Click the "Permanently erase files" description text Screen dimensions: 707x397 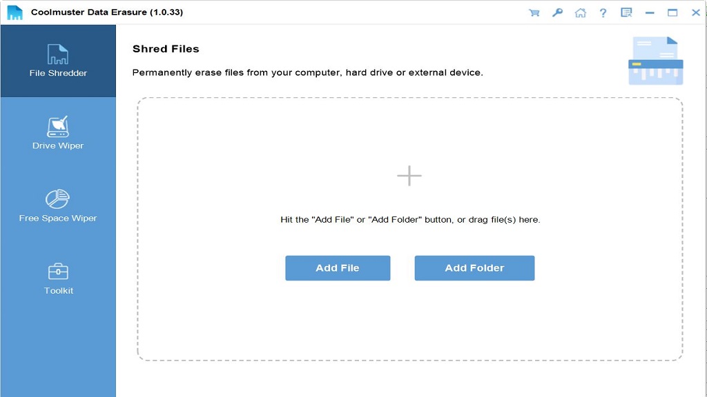[307, 72]
